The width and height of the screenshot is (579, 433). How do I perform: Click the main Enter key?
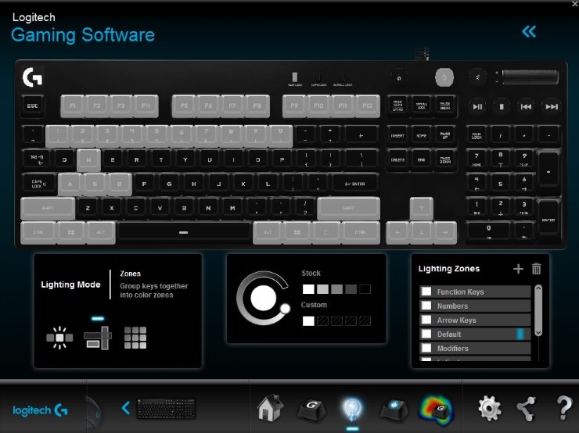click(355, 184)
